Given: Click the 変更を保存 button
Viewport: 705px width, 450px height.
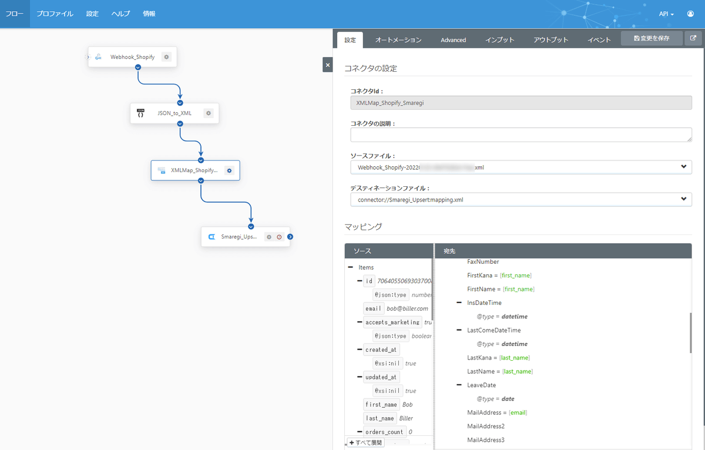Looking at the screenshot, I should pos(652,38).
